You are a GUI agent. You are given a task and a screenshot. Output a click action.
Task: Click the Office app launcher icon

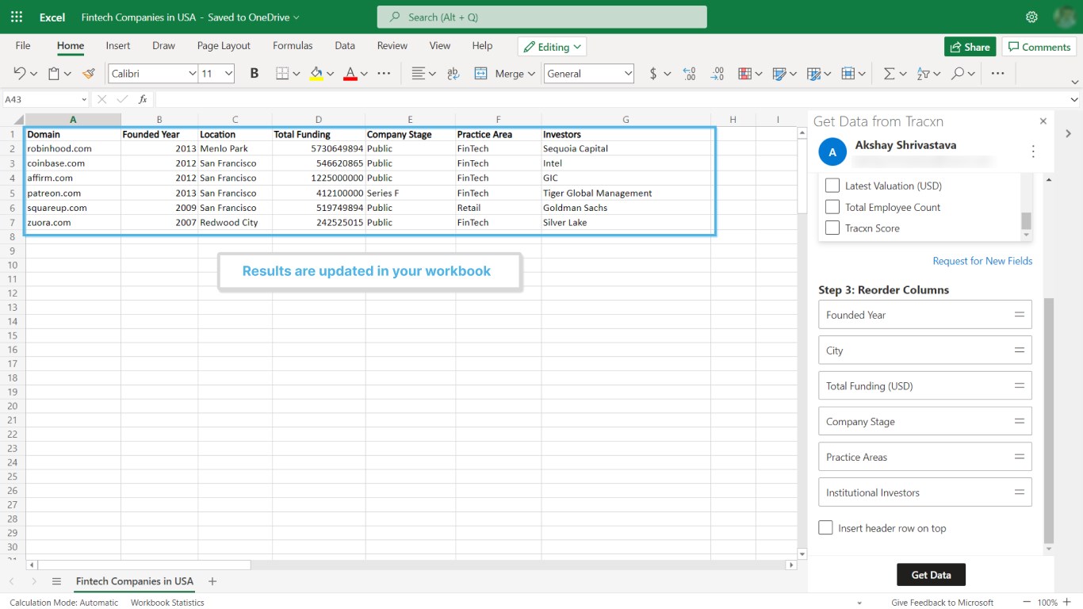17,17
